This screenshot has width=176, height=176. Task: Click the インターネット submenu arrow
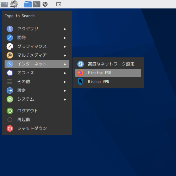(x=65, y=64)
